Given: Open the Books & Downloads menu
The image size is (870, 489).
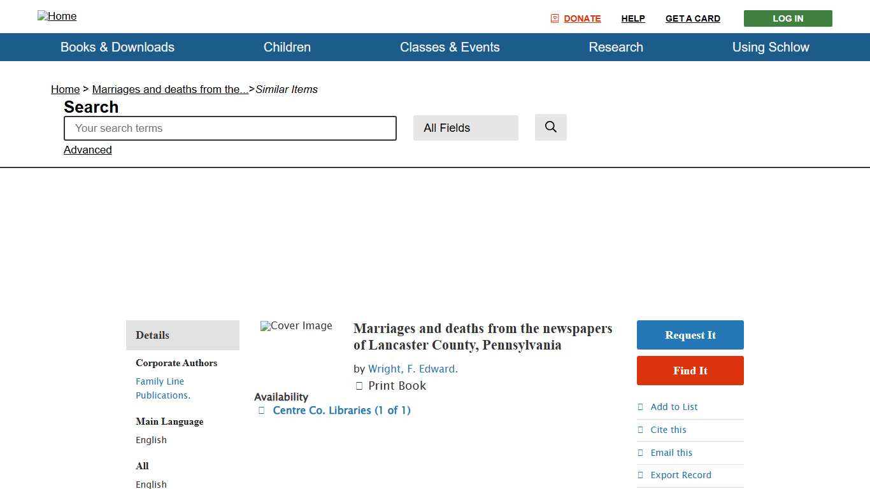Looking at the screenshot, I should (x=117, y=47).
